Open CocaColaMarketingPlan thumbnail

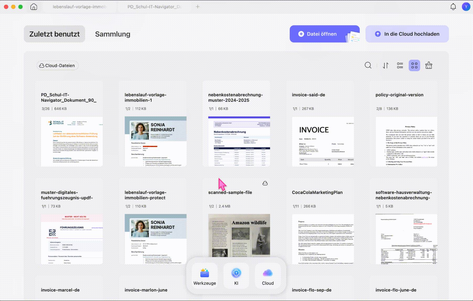pyautogui.click(x=323, y=239)
